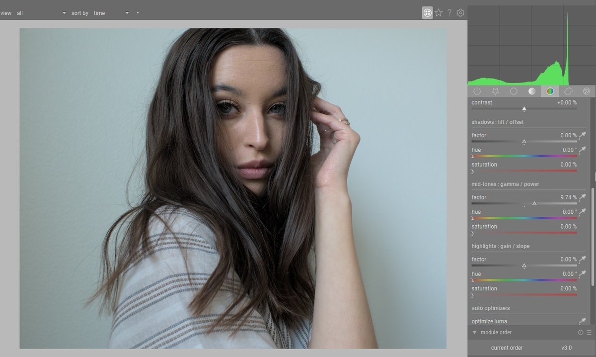Click the contrast value +0.00 %
Image resolution: width=596 pixels, height=357 pixels.
pyautogui.click(x=567, y=102)
